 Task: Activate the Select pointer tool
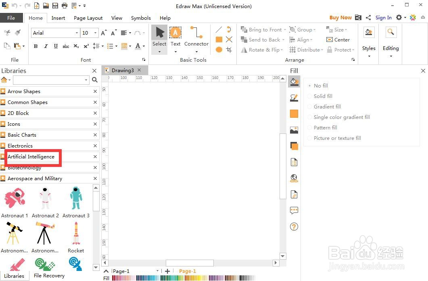pyautogui.click(x=159, y=40)
